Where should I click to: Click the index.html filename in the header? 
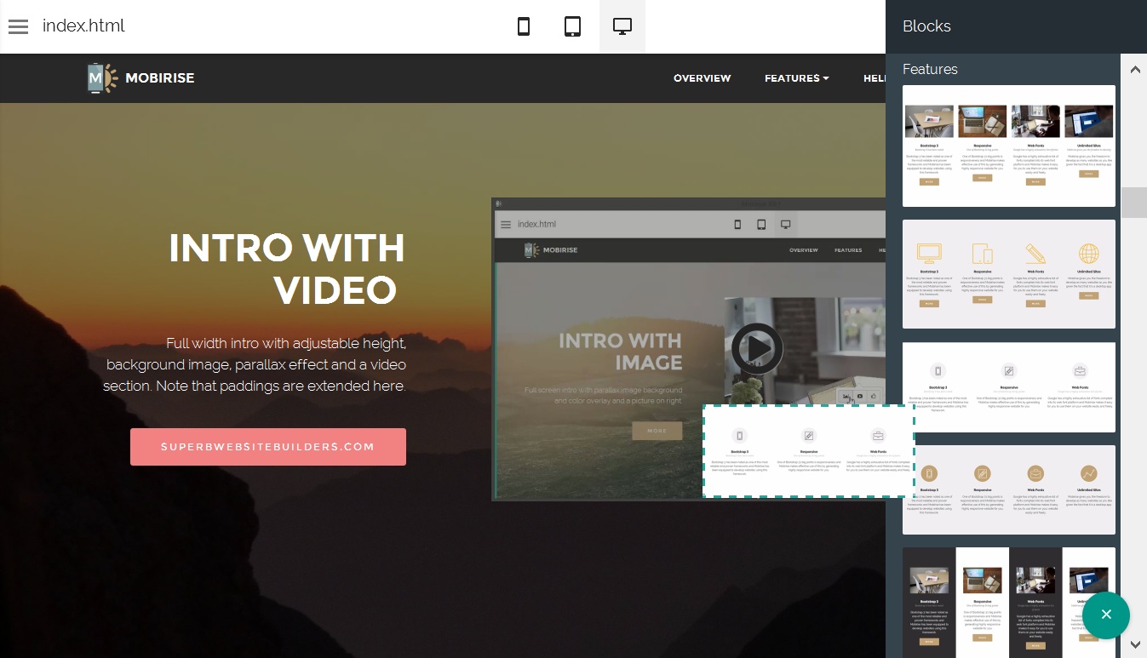click(83, 26)
